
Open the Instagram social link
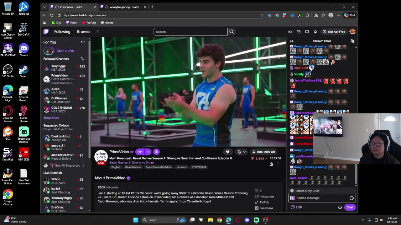[264, 197]
